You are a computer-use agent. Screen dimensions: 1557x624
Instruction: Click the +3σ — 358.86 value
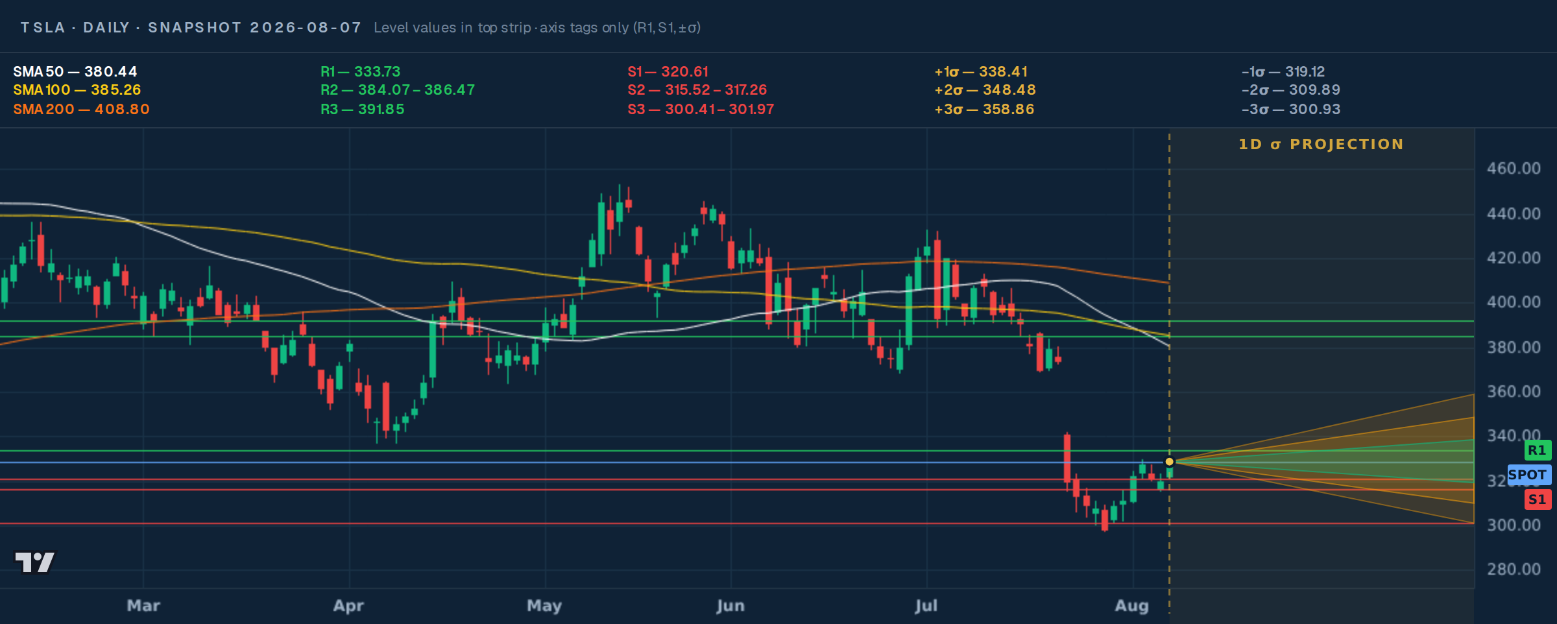pos(984,109)
